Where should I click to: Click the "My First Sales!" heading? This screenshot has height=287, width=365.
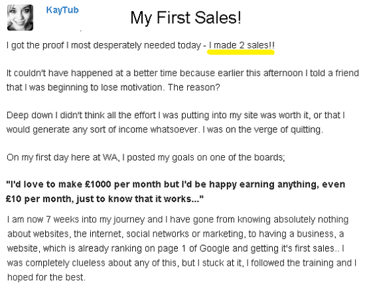click(x=186, y=18)
